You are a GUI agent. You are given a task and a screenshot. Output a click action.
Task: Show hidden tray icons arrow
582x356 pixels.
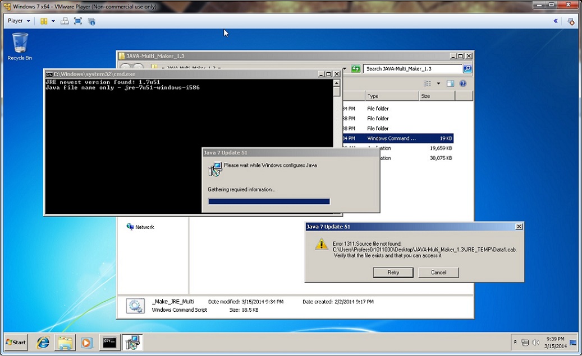pos(515,343)
